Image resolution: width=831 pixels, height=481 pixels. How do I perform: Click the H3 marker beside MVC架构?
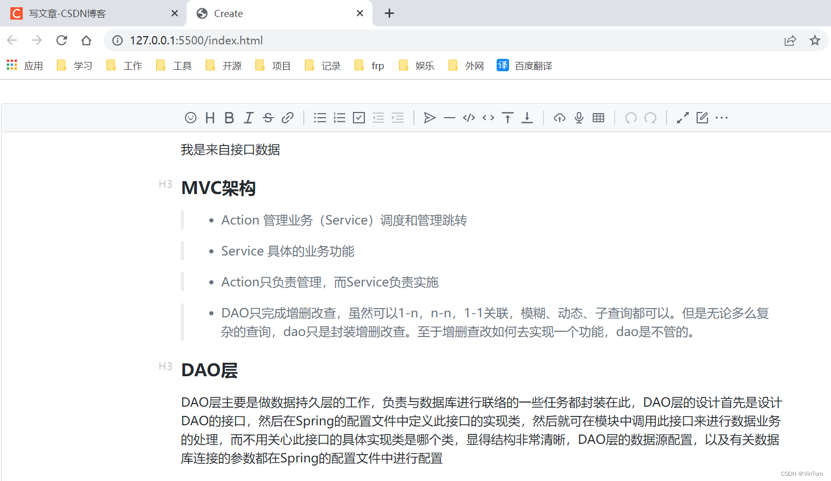165,184
